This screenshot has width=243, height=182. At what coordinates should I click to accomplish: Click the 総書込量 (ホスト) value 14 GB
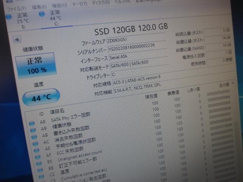click(218, 39)
